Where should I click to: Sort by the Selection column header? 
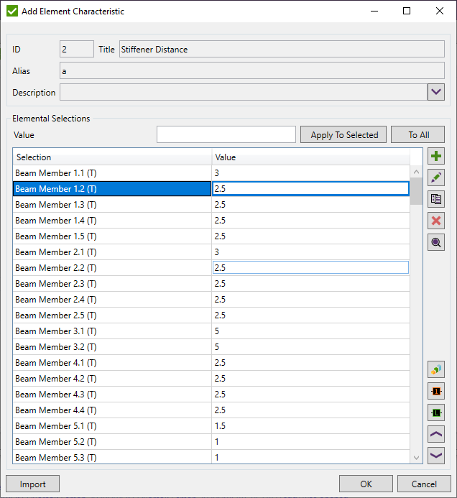(112, 157)
